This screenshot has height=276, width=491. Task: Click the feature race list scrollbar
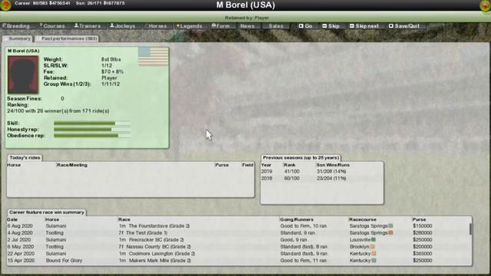(x=470, y=228)
